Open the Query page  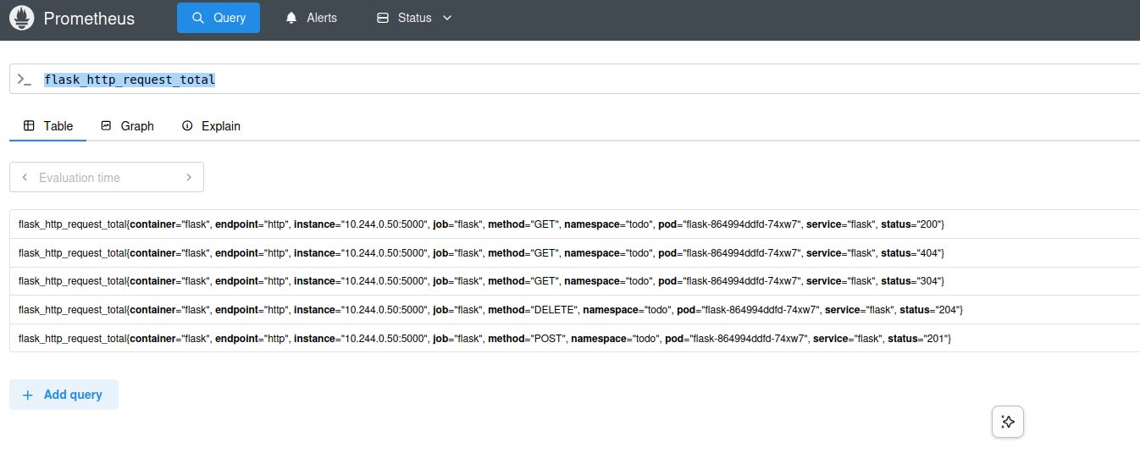click(x=219, y=18)
